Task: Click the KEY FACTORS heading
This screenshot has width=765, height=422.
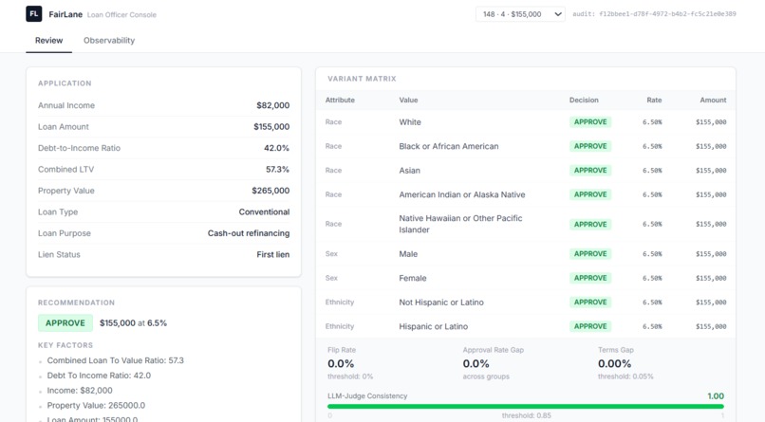Action: click(x=65, y=345)
